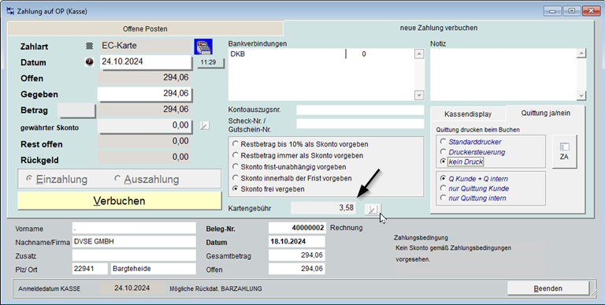Viewport: 605px width, 305px height.
Task: Switch to the Offene Posten tab
Action: coord(145,29)
